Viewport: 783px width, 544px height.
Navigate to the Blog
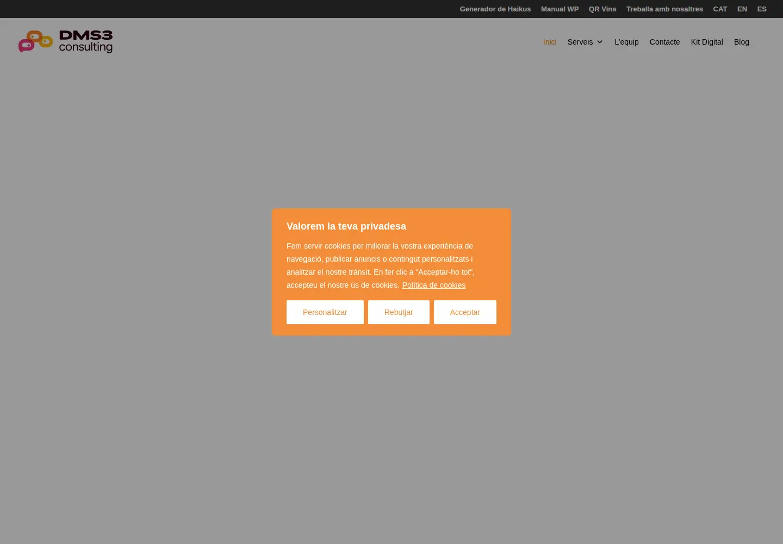point(742,42)
